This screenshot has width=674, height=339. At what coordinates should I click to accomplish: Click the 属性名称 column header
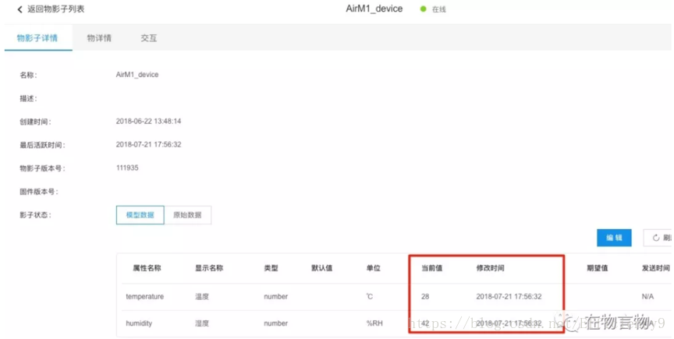coord(147,268)
